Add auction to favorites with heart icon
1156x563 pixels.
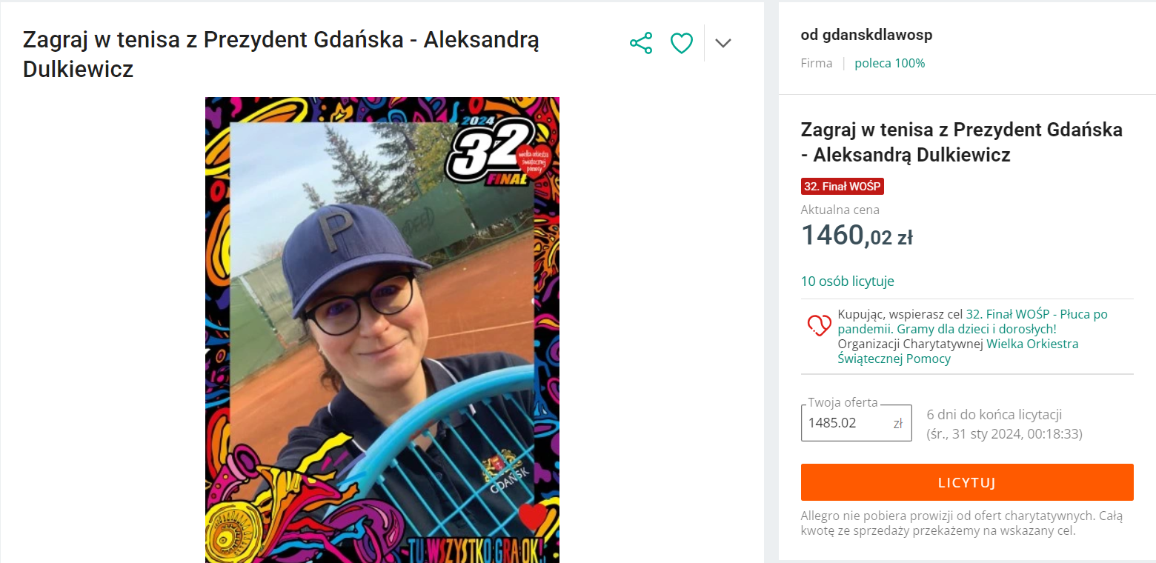click(x=682, y=43)
